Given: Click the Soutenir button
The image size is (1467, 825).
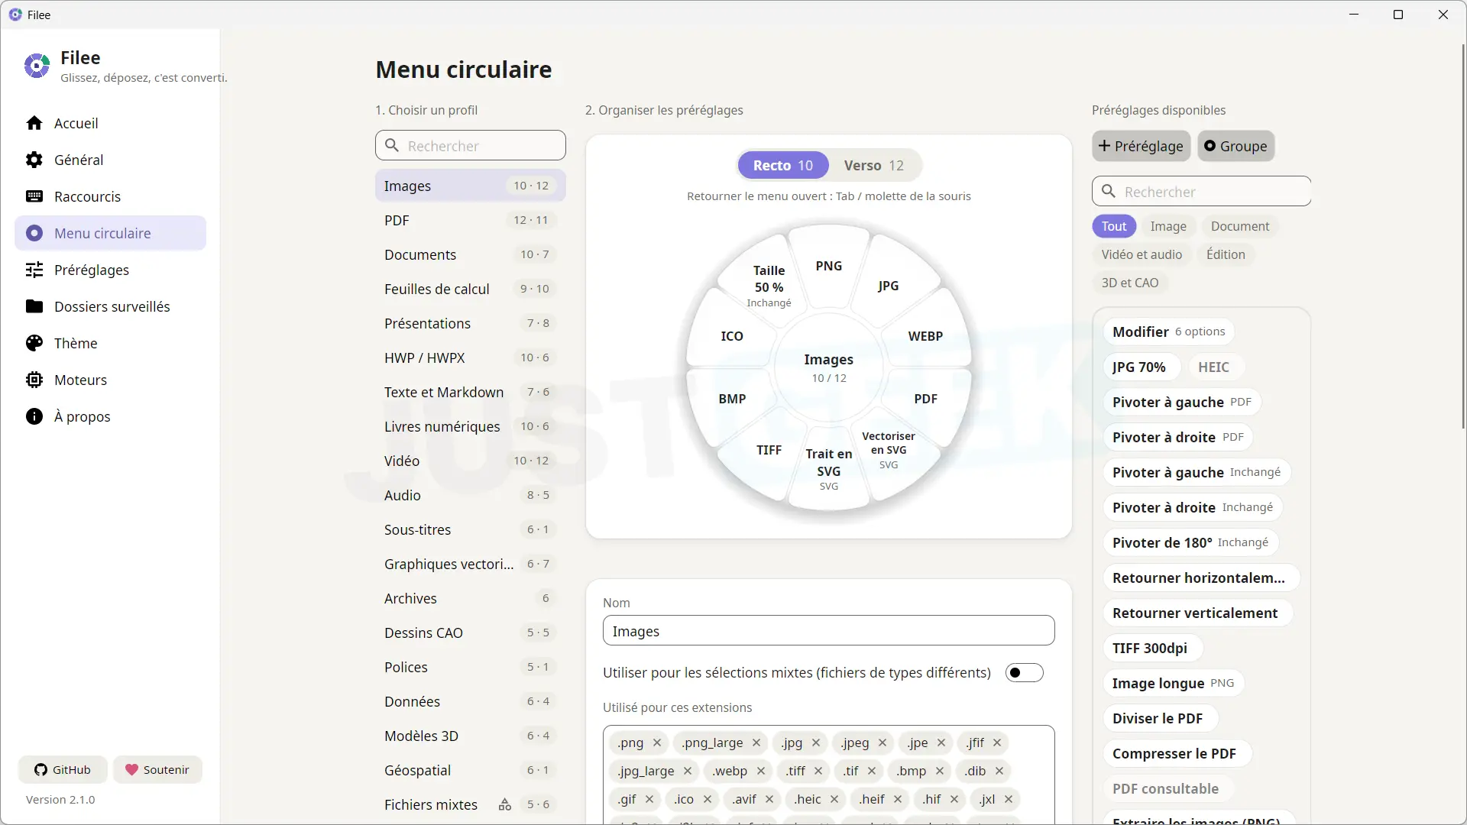Looking at the screenshot, I should pos(157,770).
